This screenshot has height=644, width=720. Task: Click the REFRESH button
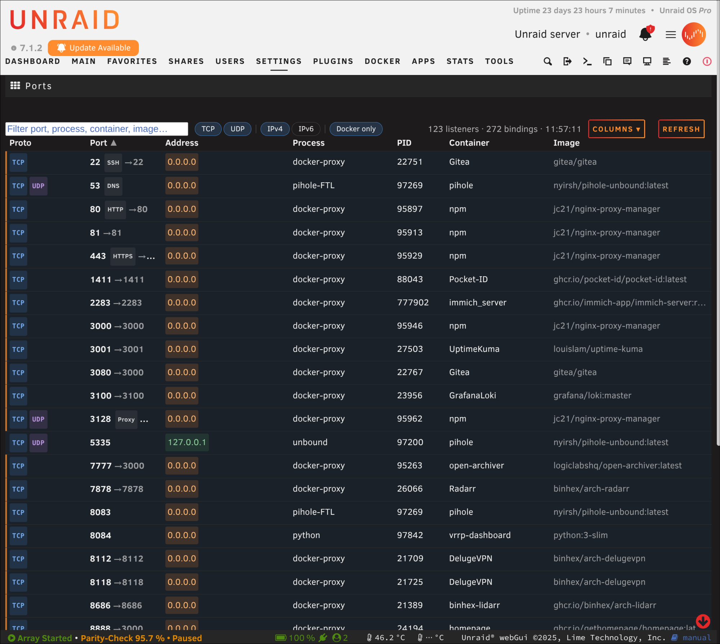click(x=681, y=129)
